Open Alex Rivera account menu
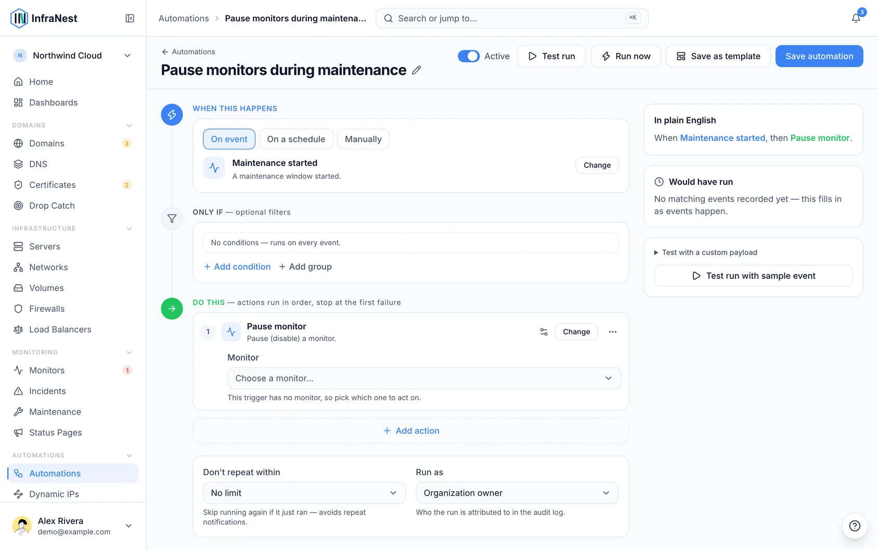Image resolution: width=878 pixels, height=549 pixels. tap(73, 526)
